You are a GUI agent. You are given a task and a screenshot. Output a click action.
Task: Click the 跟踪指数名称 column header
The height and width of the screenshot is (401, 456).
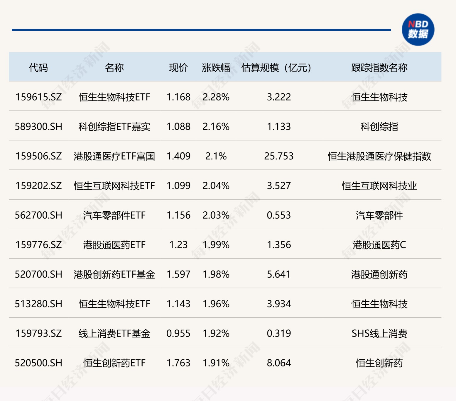pos(379,68)
